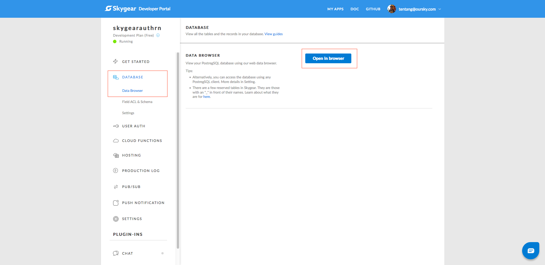Click the user avatar picture
This screenshot has height=265, width=545.
coord(392,9)
